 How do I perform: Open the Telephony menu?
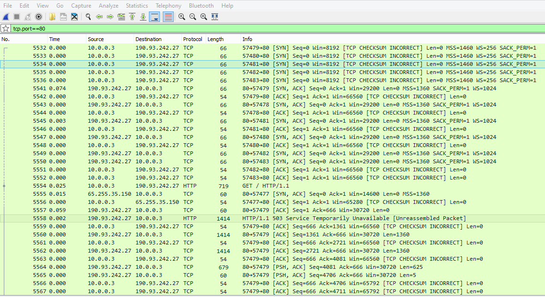coord(168,6)
